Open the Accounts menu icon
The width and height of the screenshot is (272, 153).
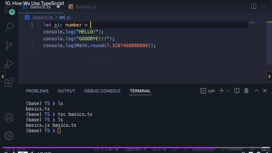[x=9, y=117]
